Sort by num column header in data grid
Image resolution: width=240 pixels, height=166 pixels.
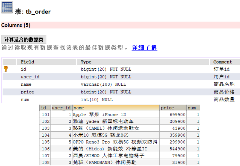point(193,108)
